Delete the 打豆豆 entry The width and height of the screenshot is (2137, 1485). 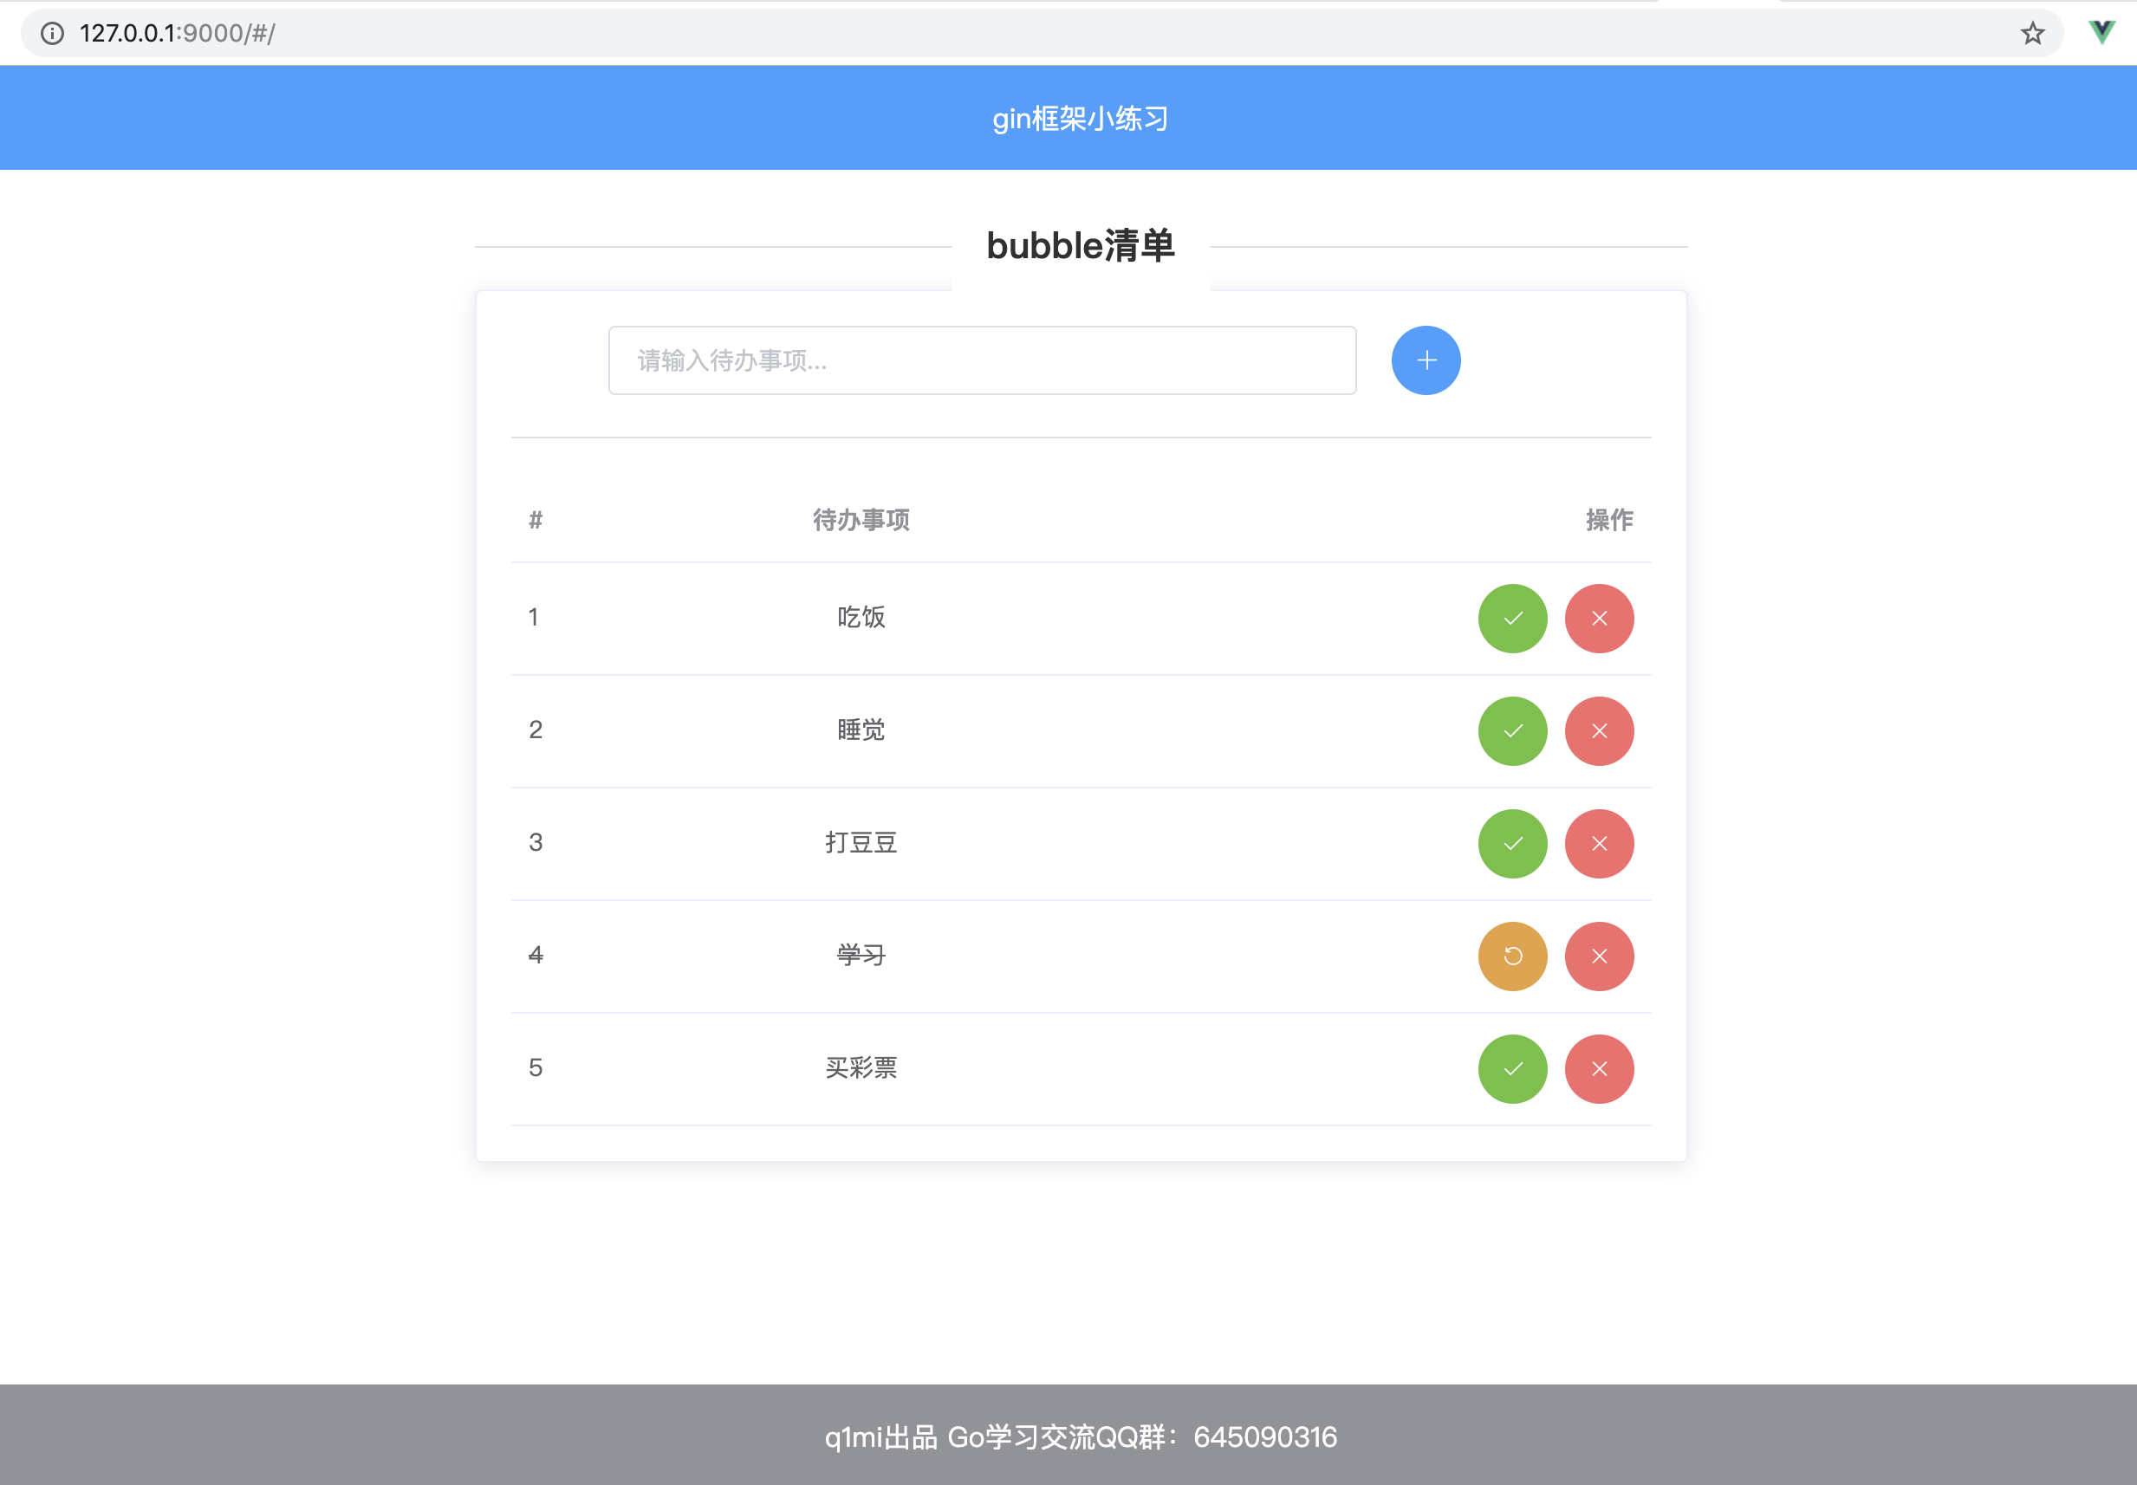[1598, 844]
